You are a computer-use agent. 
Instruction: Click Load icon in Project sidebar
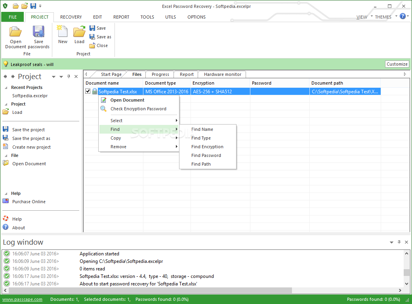point(6,112)
